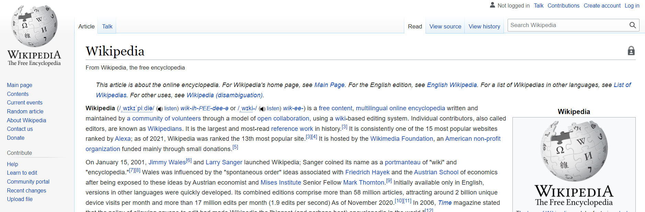Open the Wikipedia (disambiguation) link
This screenshot has height=212, width=645.
point(225,95)
